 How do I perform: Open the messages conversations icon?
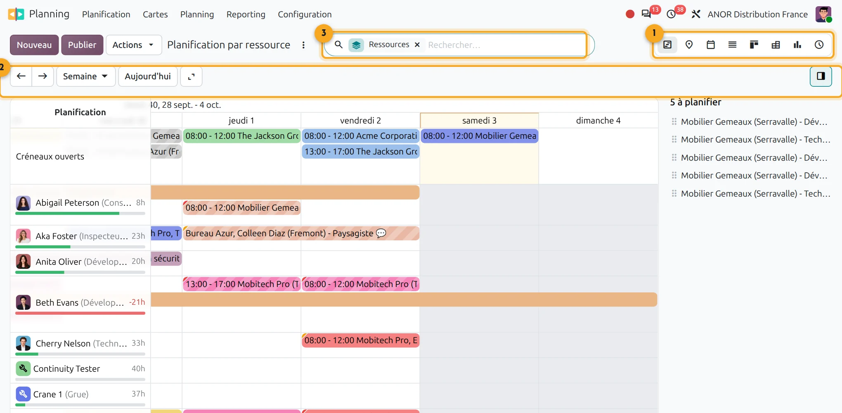click(x=646, y=14)
